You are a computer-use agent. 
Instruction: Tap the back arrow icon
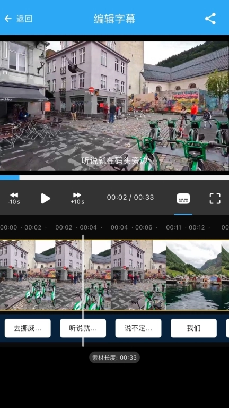[x=8, y=19]
